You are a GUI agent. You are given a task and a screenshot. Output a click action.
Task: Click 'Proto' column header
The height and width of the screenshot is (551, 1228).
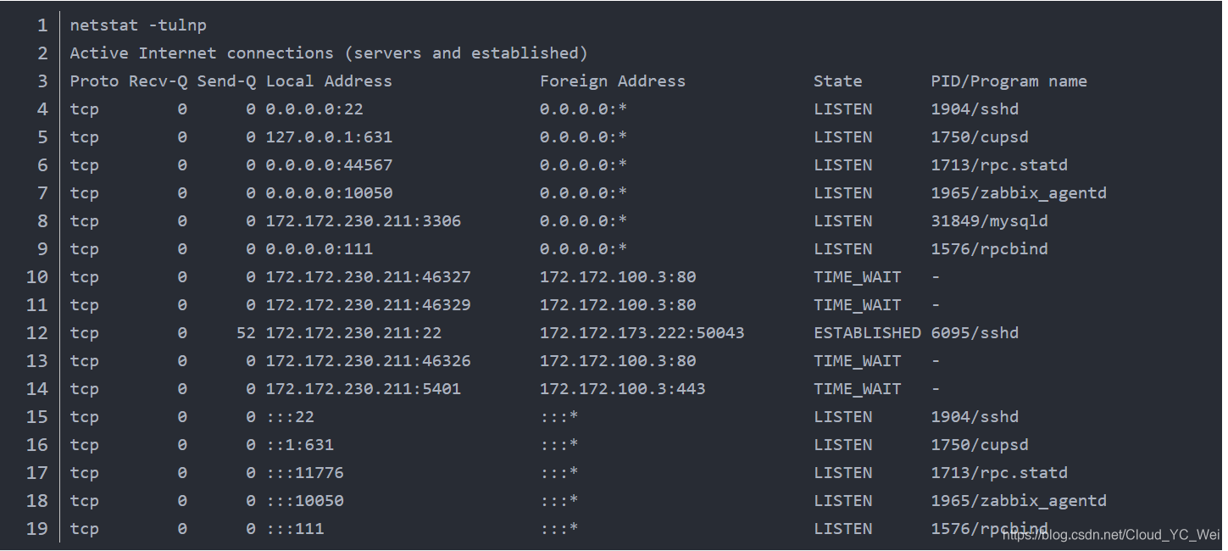pyautogui.click(x=94, y=81)
